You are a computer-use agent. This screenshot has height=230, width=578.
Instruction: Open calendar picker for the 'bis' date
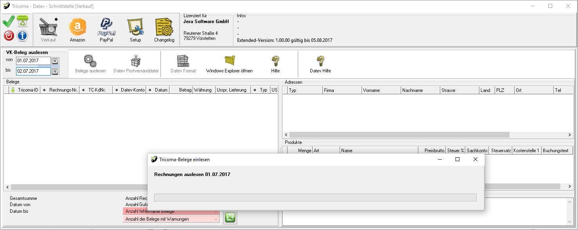tap(55, 71)
